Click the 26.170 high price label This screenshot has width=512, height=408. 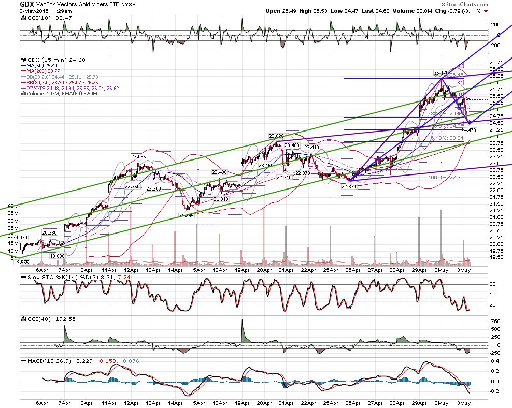click(441, 72)
